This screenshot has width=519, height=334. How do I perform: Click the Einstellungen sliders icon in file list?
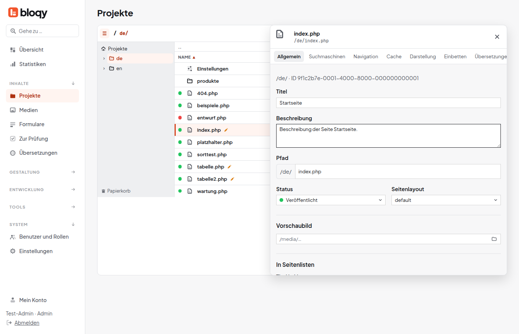coord(190,69)
